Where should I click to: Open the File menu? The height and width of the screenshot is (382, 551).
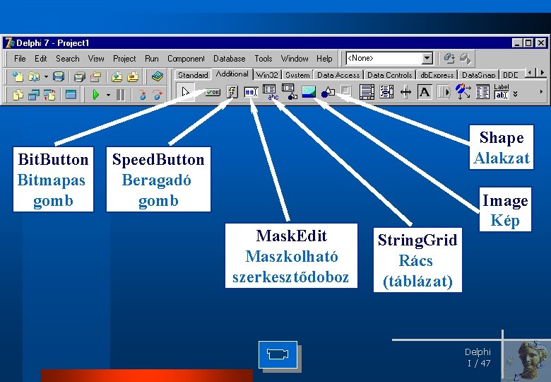pos(20,59)
